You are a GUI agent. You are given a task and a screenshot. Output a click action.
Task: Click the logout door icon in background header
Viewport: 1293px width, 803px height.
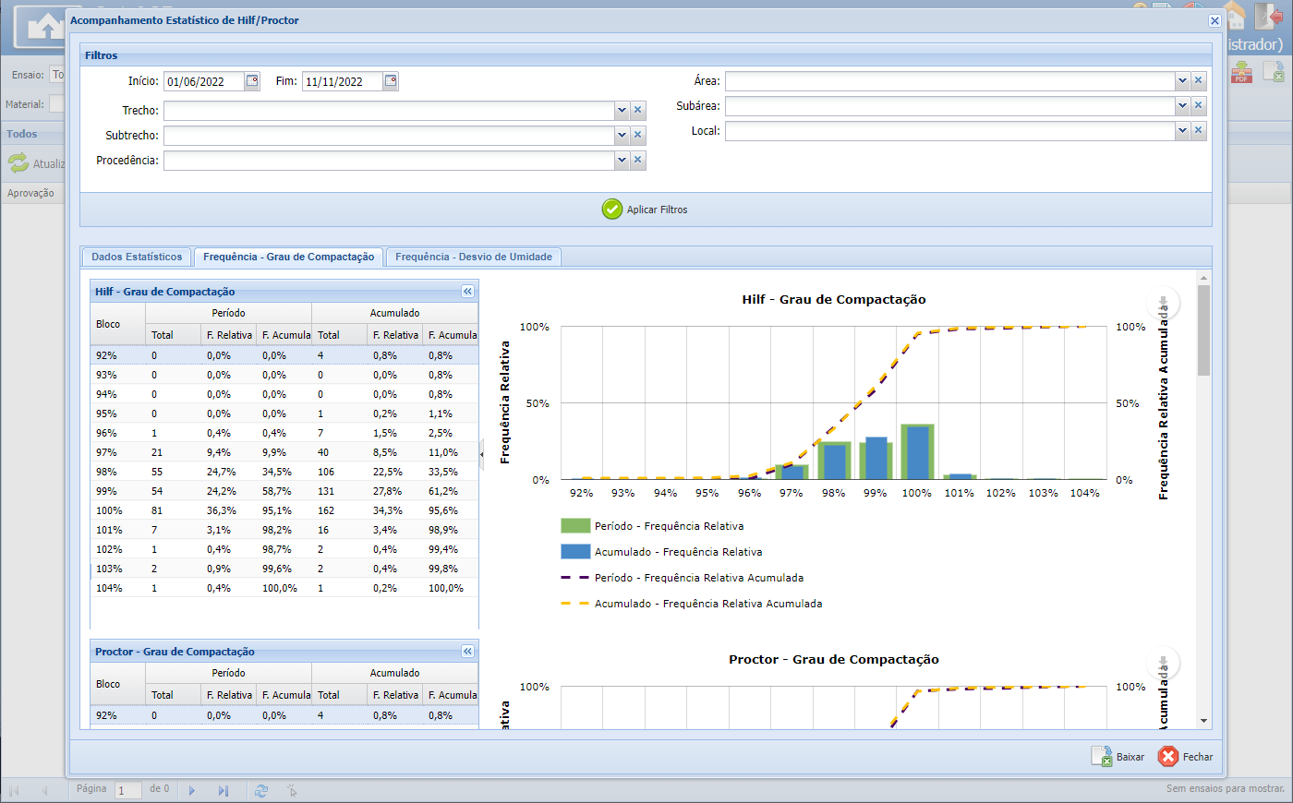1268,15
